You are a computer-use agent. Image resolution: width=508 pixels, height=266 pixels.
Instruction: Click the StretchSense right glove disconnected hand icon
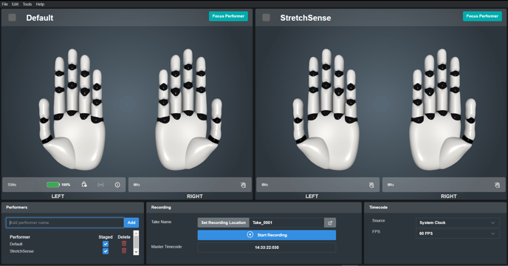(x=497, y=185)
